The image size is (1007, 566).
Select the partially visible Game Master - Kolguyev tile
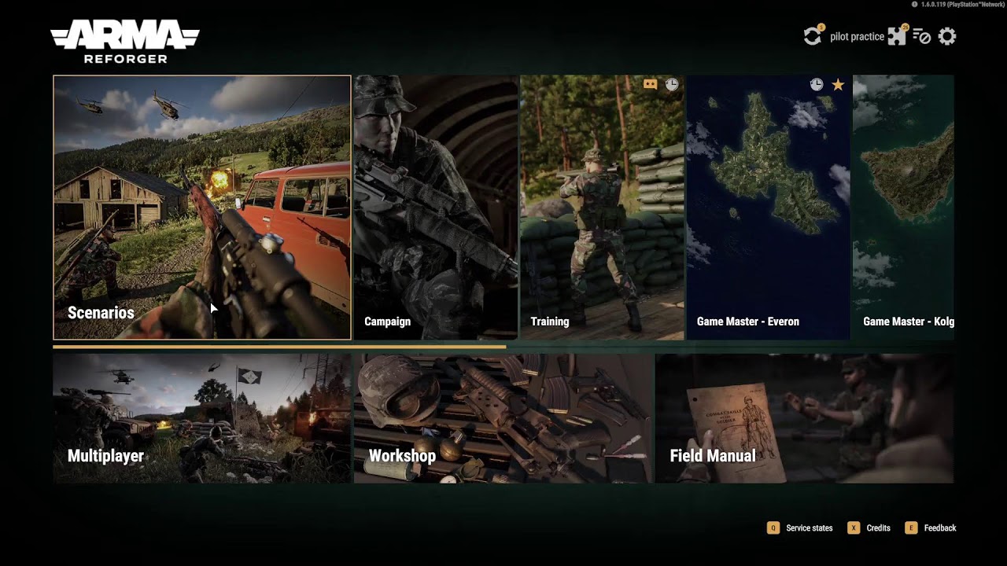click(x=903, y=208)
